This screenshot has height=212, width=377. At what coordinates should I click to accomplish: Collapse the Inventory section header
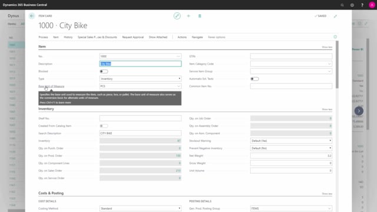[46, 109]
